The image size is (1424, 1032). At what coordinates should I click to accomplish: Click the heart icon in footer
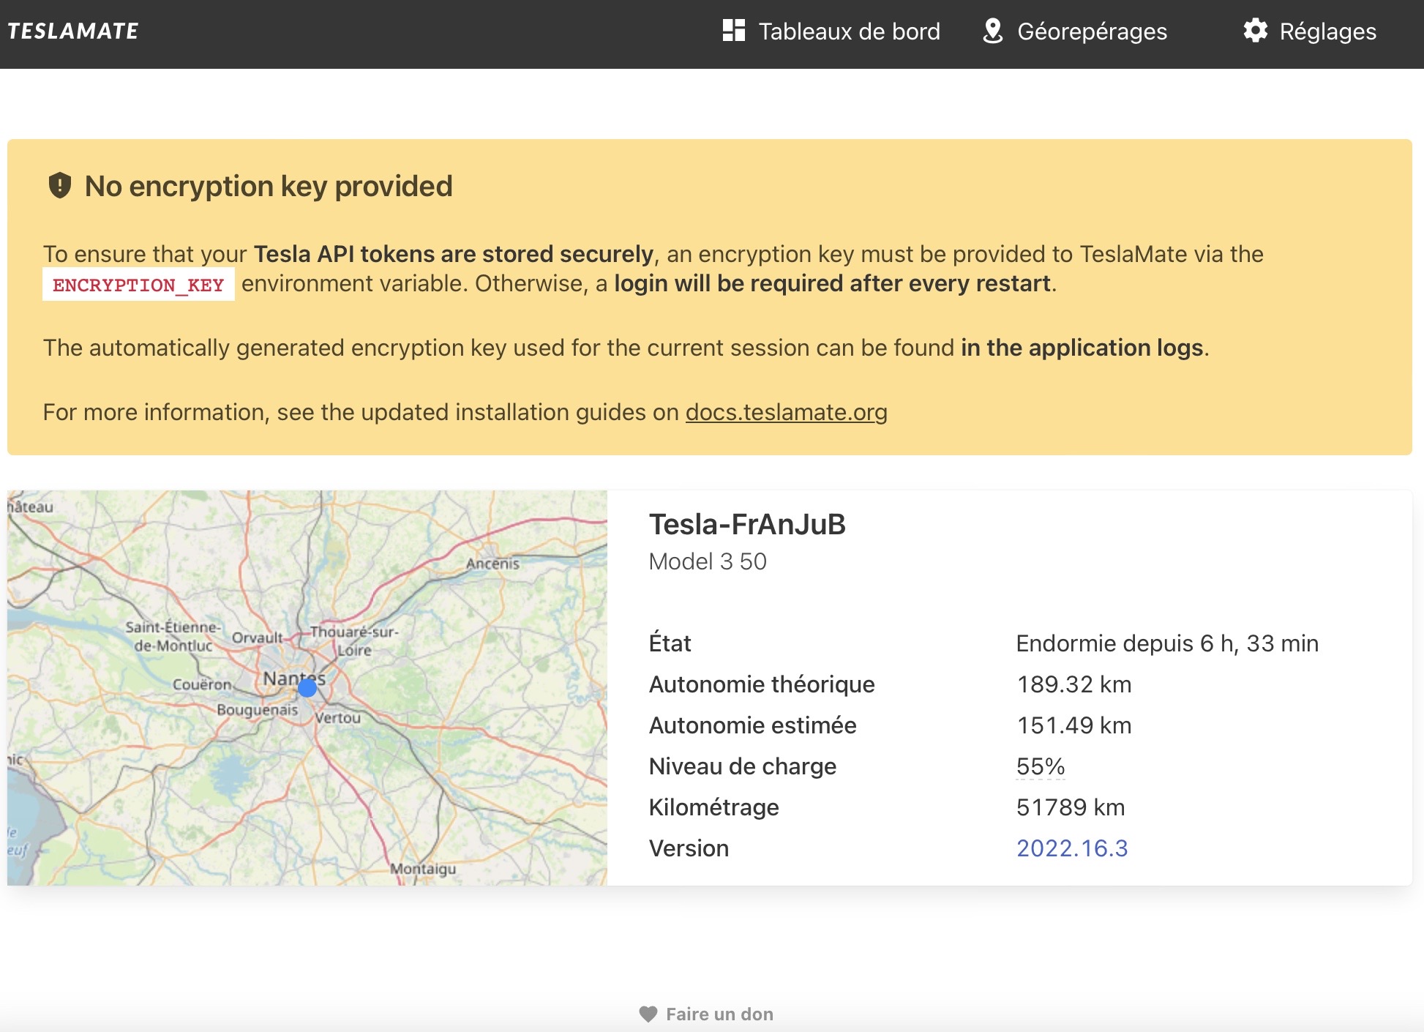tap(648, 1014)
